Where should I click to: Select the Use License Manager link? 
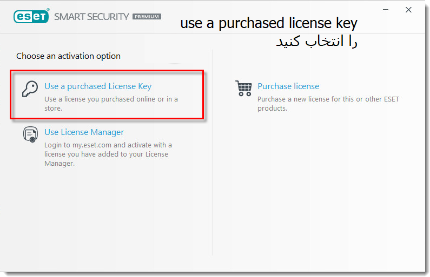(x=84, y=132)
